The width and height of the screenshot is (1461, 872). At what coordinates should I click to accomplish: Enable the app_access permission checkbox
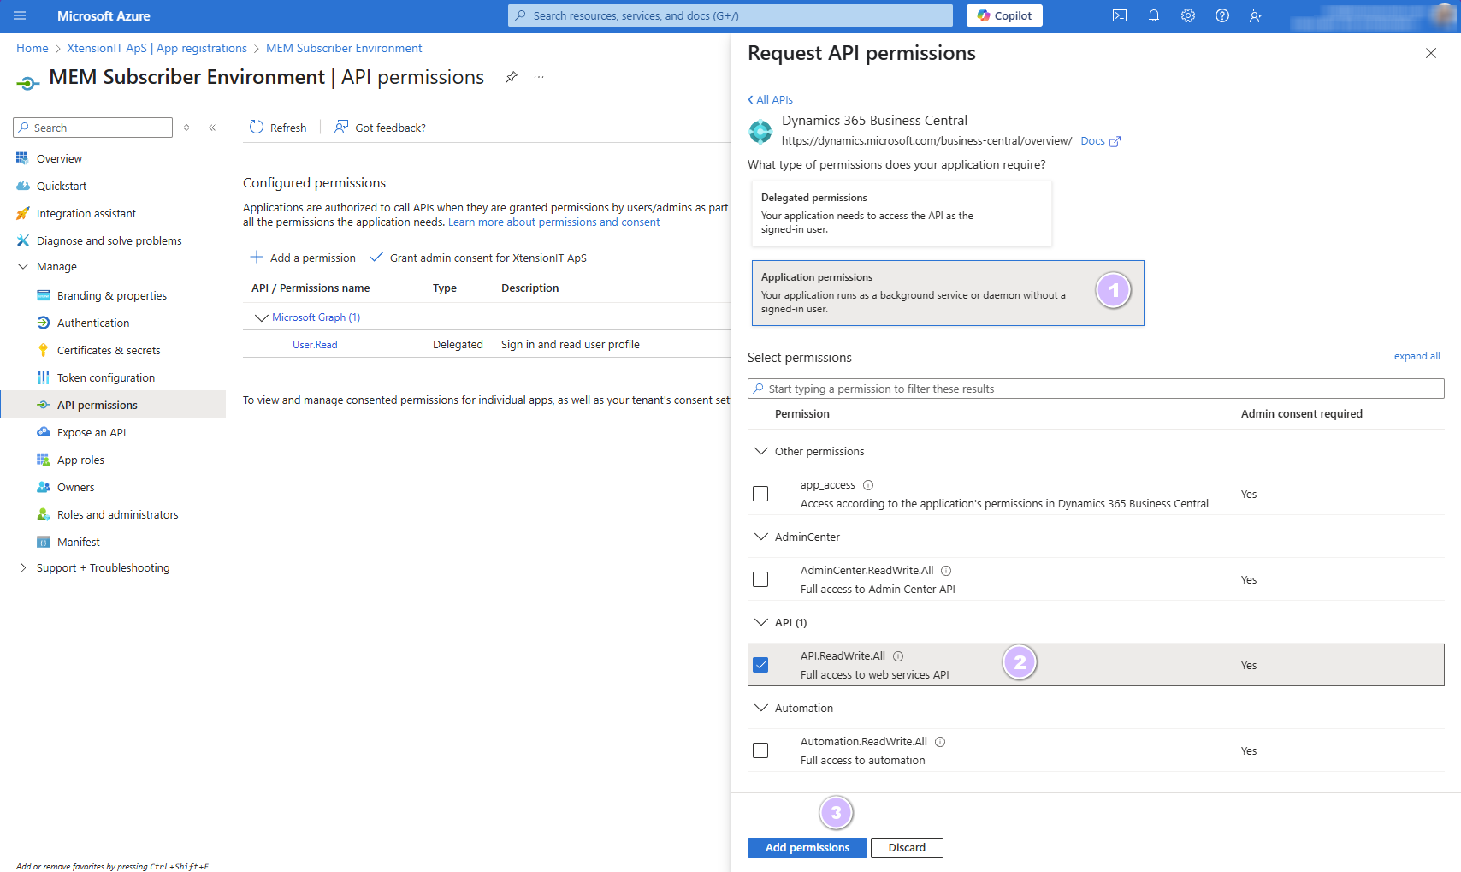(760, 494)
